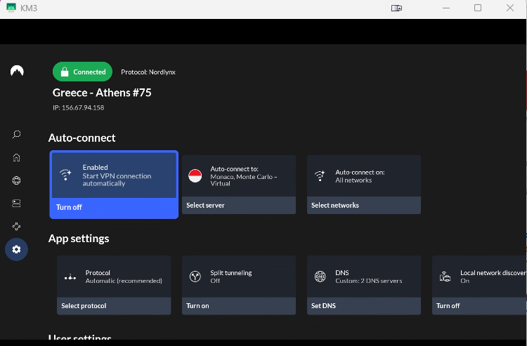This screenshot has height=346, width=527.
Task: Click Automatic (recommended) protocol text
Action: (124, 281)
